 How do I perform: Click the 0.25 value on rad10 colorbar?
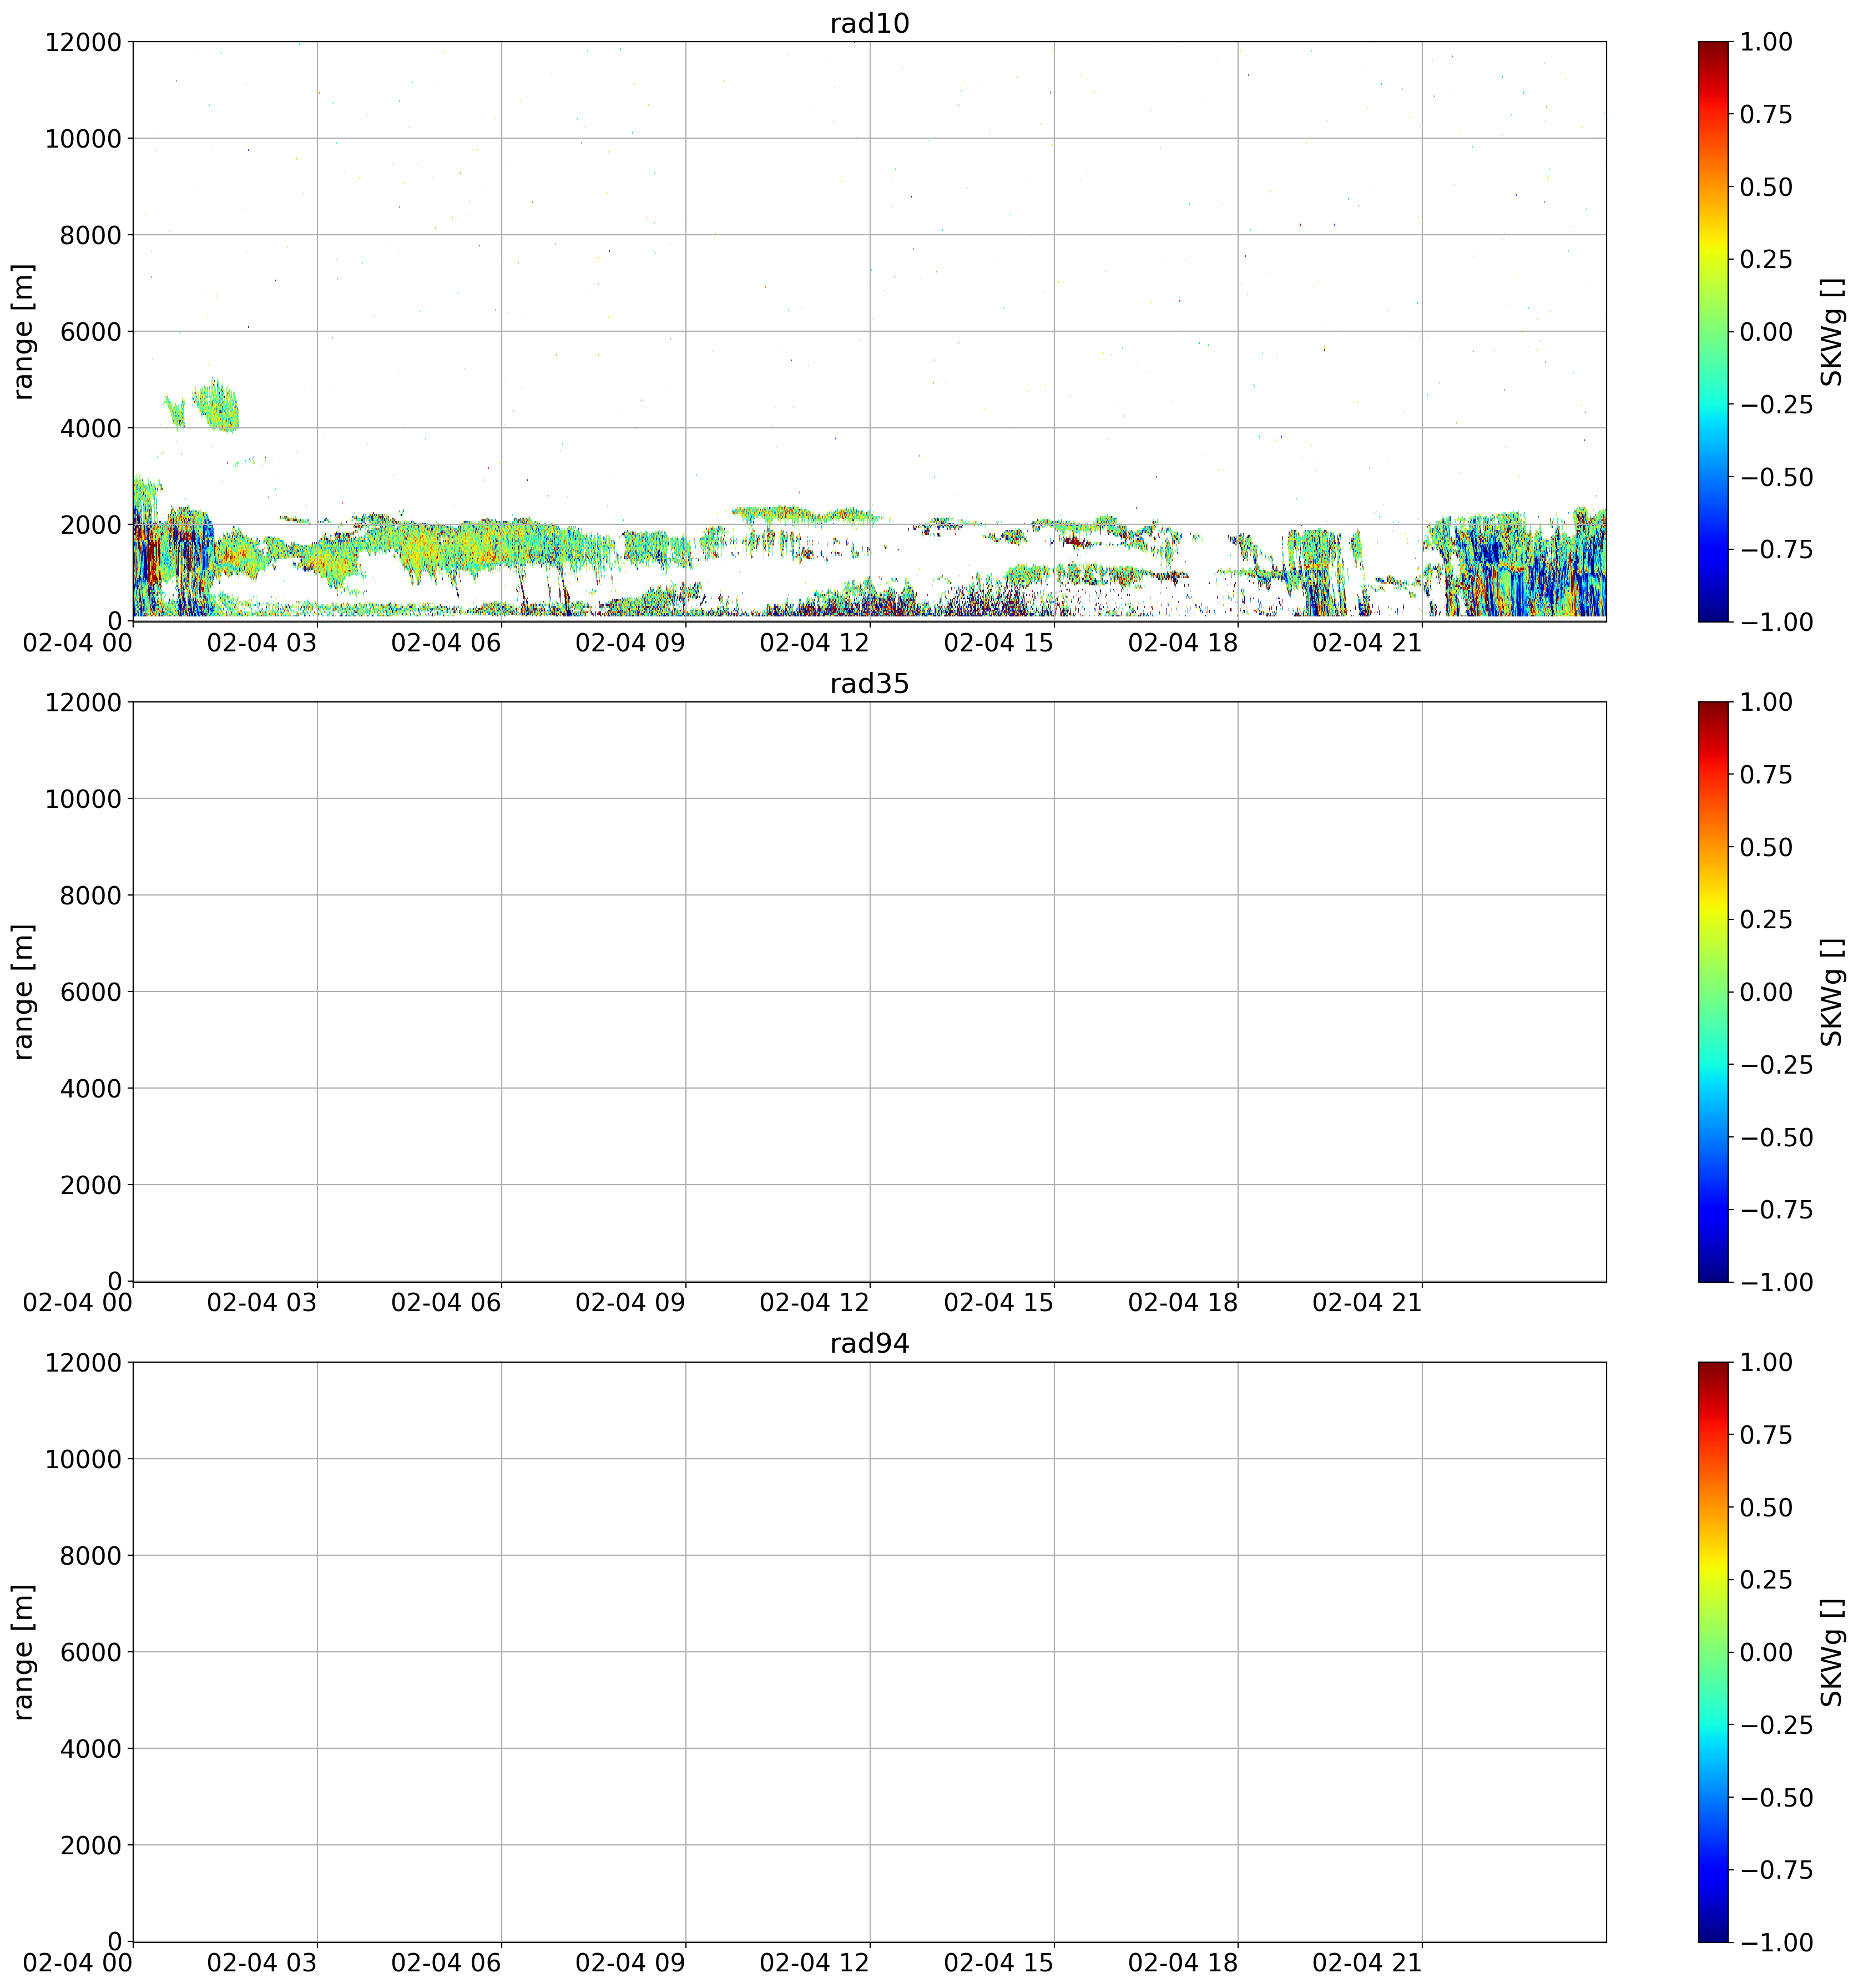pos(1766,259)
